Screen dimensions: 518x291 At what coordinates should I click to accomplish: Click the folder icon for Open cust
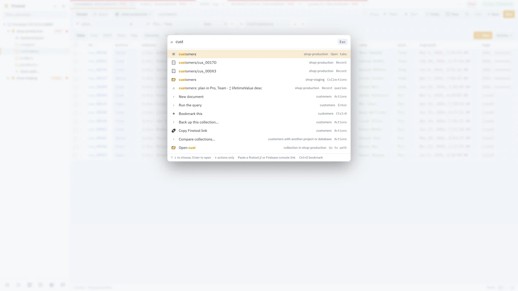174,148
